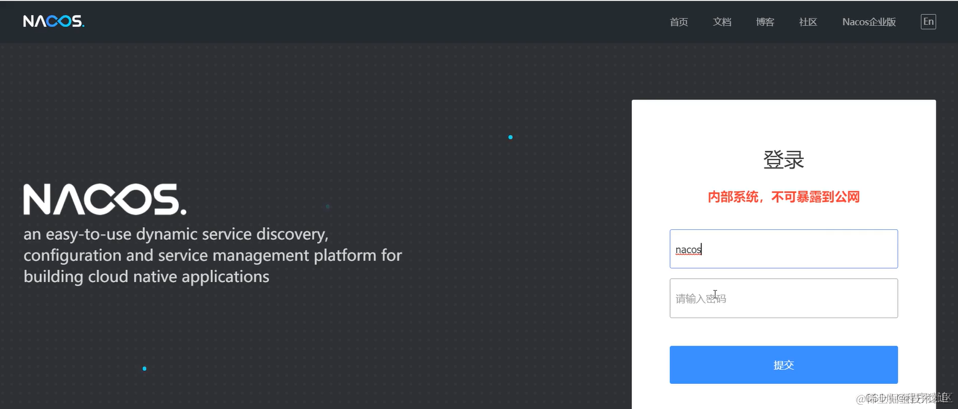Go to the 博客 blog link
The width and height of the screenshot is (958, 409).
click(x=765, y=22)
